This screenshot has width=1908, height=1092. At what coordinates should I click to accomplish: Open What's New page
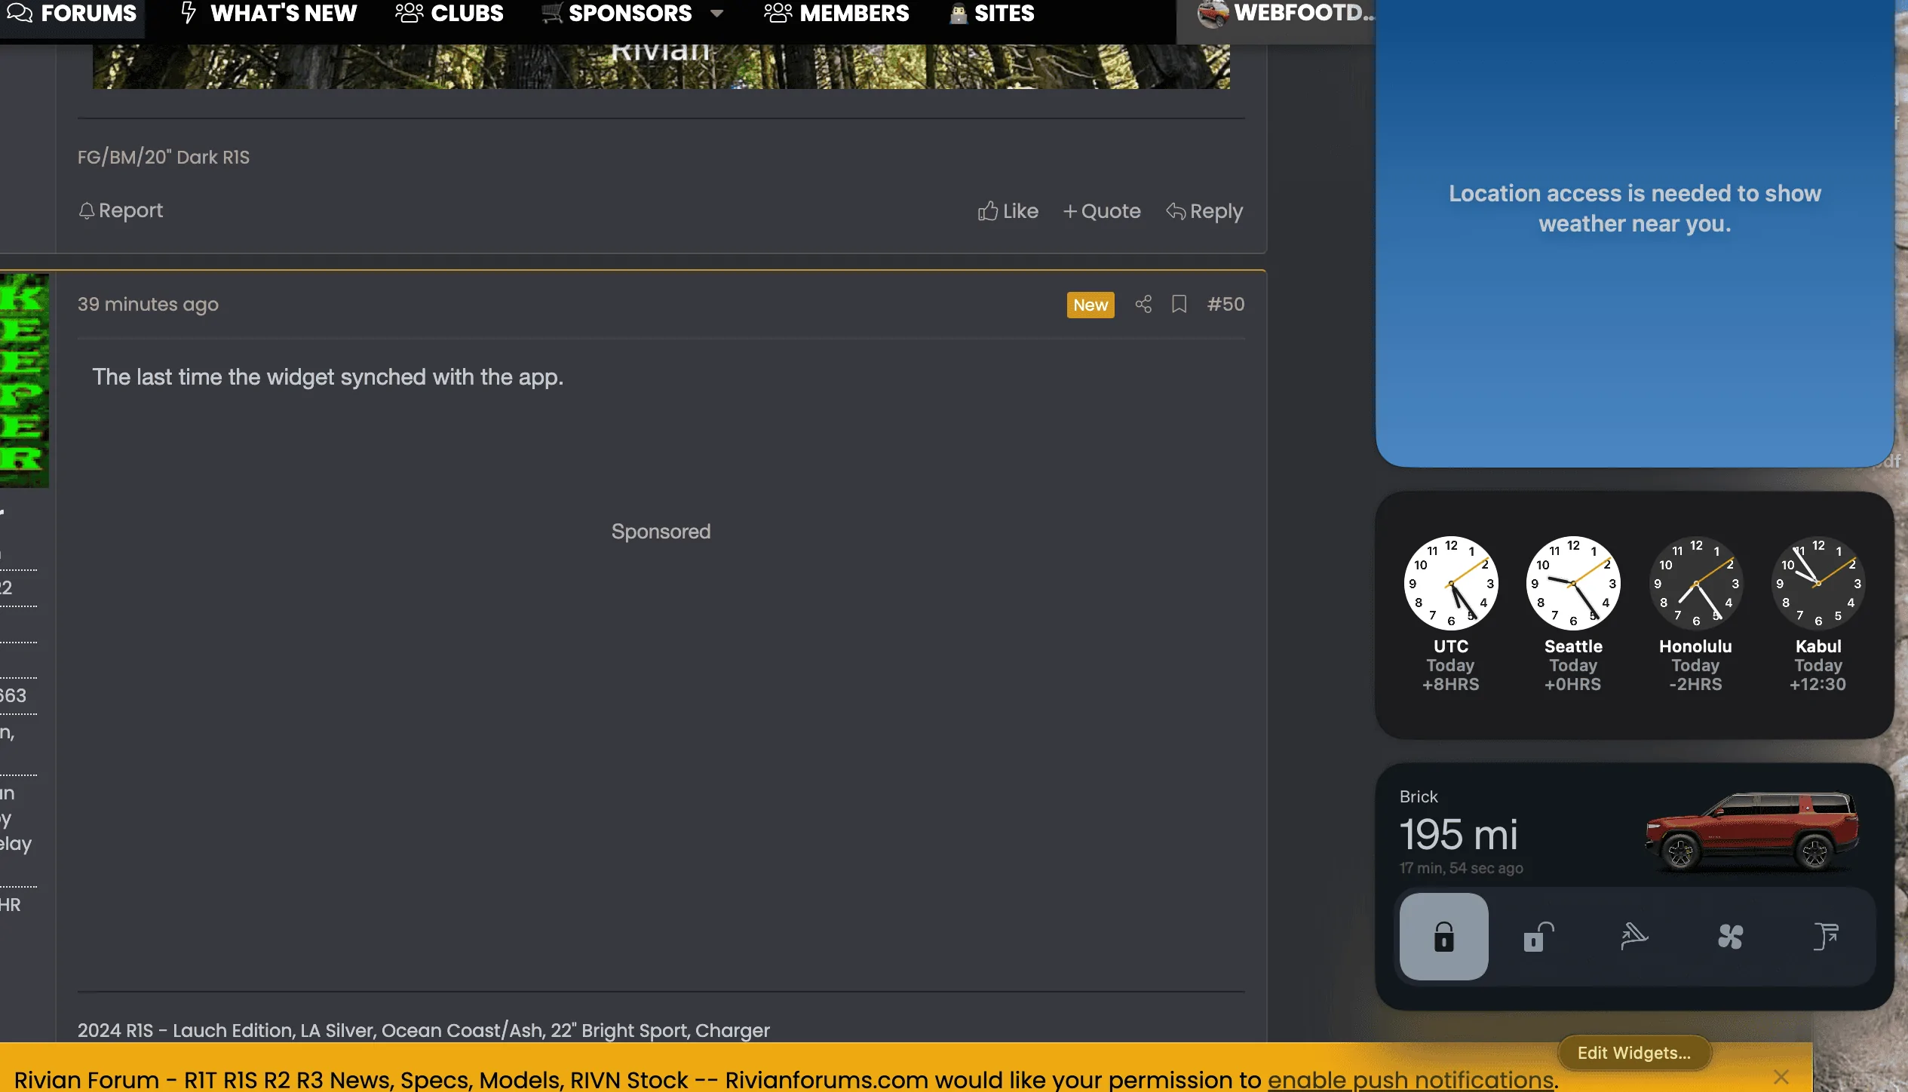click(x=268, y=14)
